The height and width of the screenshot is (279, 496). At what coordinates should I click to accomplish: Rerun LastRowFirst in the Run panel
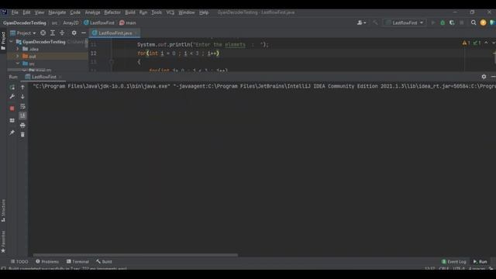pyautogui.click(x=12, y=88)
